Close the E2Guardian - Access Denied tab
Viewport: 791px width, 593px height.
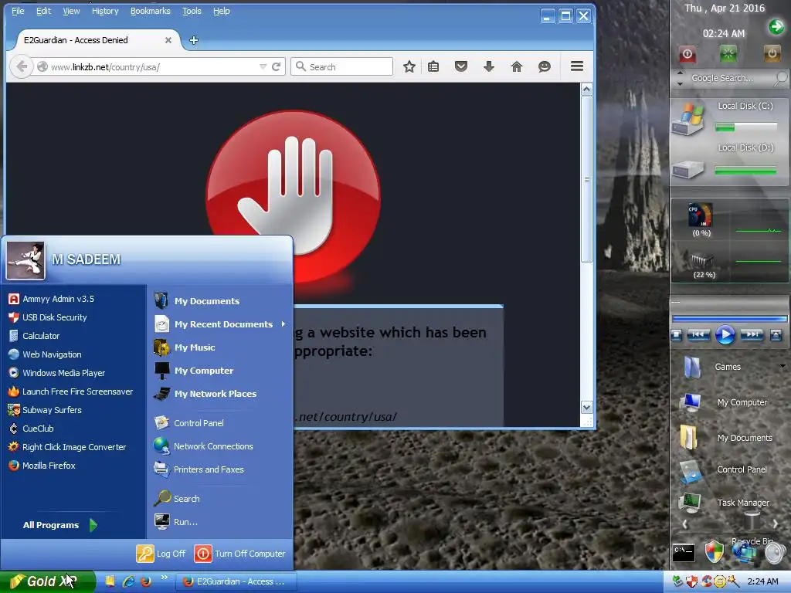tap(168, 40)
